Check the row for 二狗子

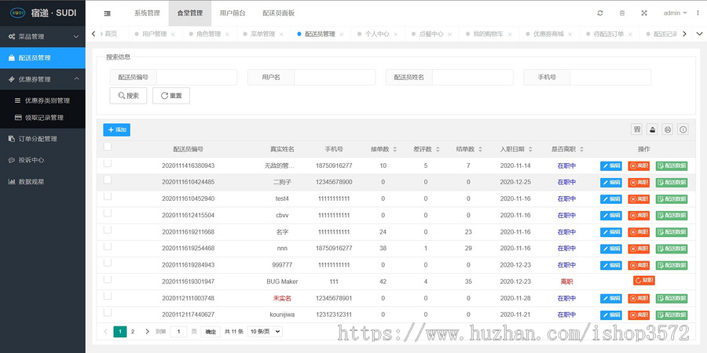point(108,180)
